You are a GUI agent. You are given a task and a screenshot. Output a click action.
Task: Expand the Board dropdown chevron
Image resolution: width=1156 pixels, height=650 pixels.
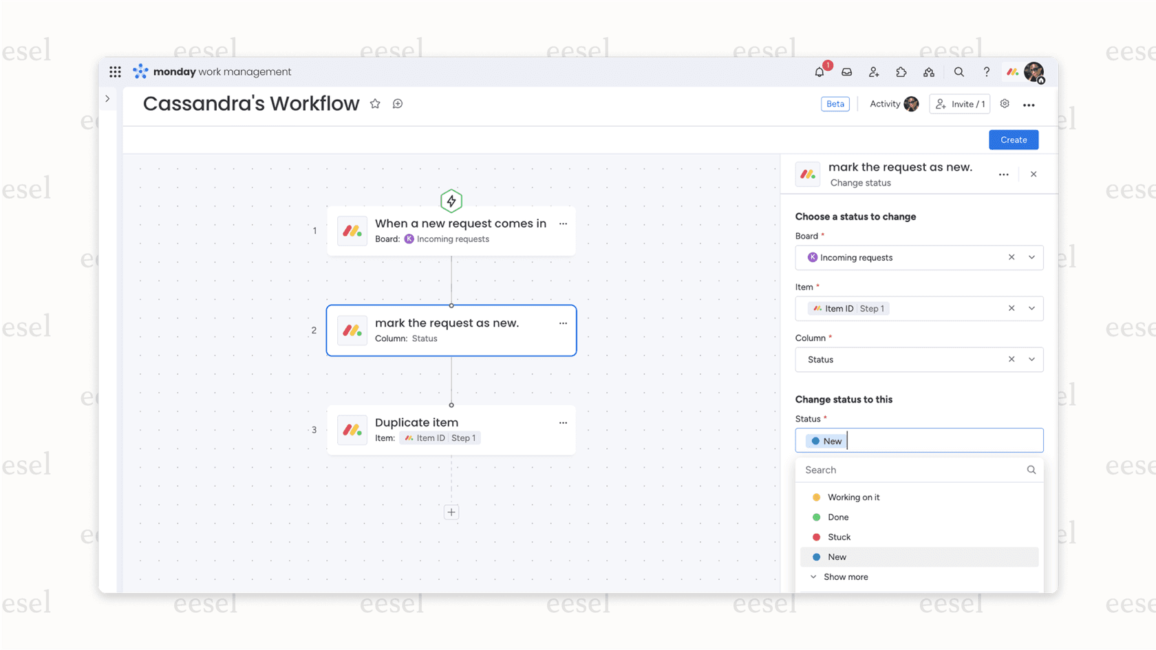point(1031,257)
